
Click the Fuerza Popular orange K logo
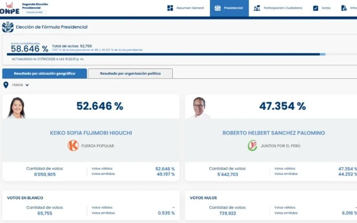pyautogui.click(x=73, y=146)
